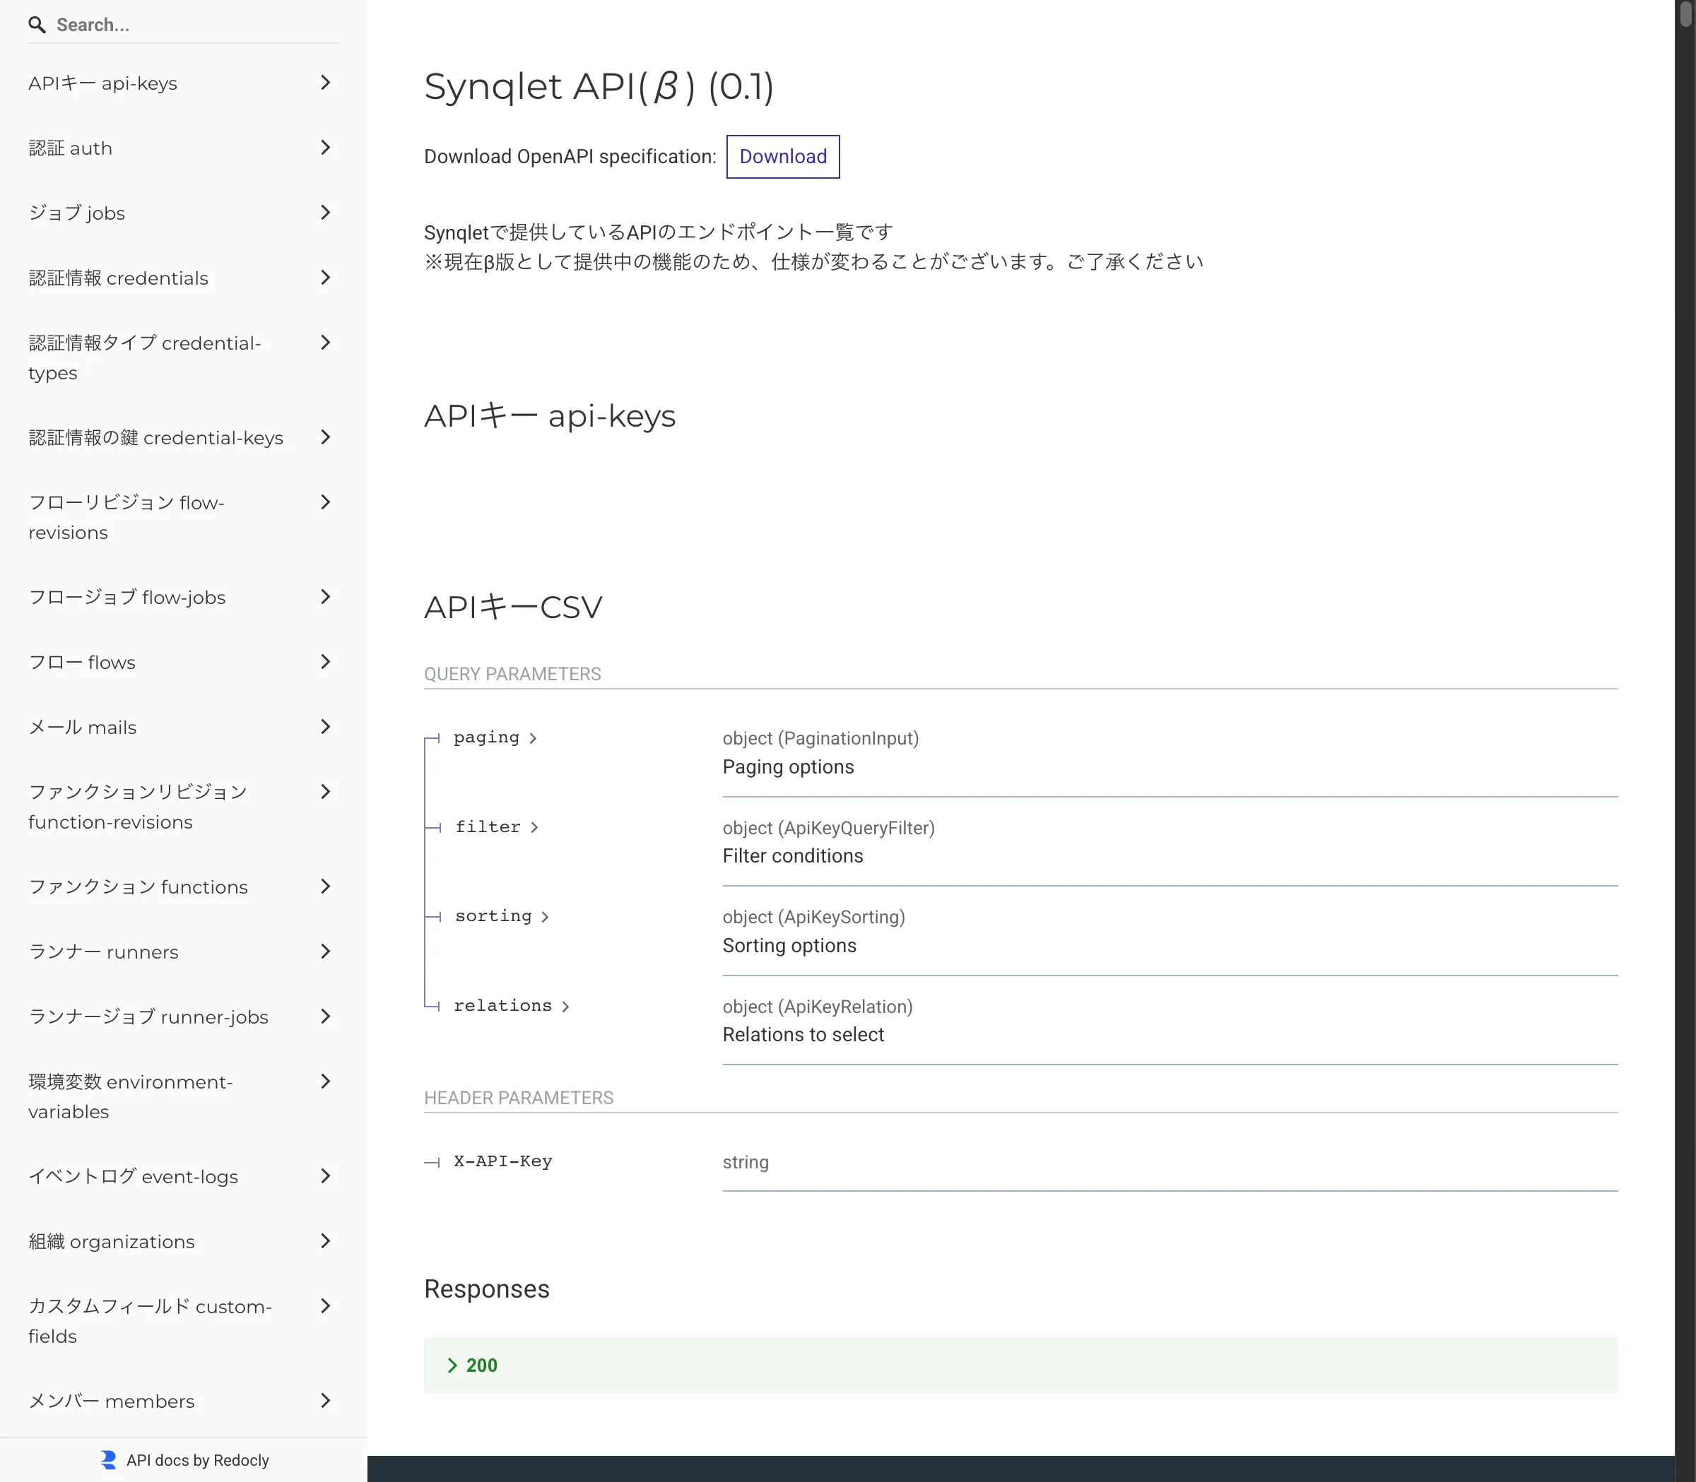Image resolution: width=1696 pixels, height=1482 pixels.
Task: Expand chevron next to ランナー runners
Action: tap(325, 951)
